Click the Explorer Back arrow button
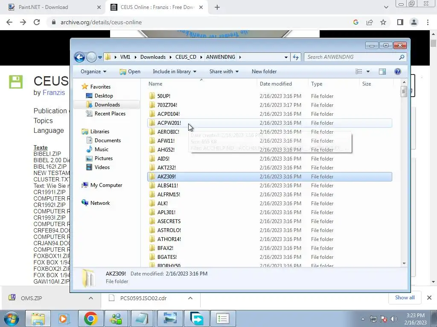 [79, 57]
